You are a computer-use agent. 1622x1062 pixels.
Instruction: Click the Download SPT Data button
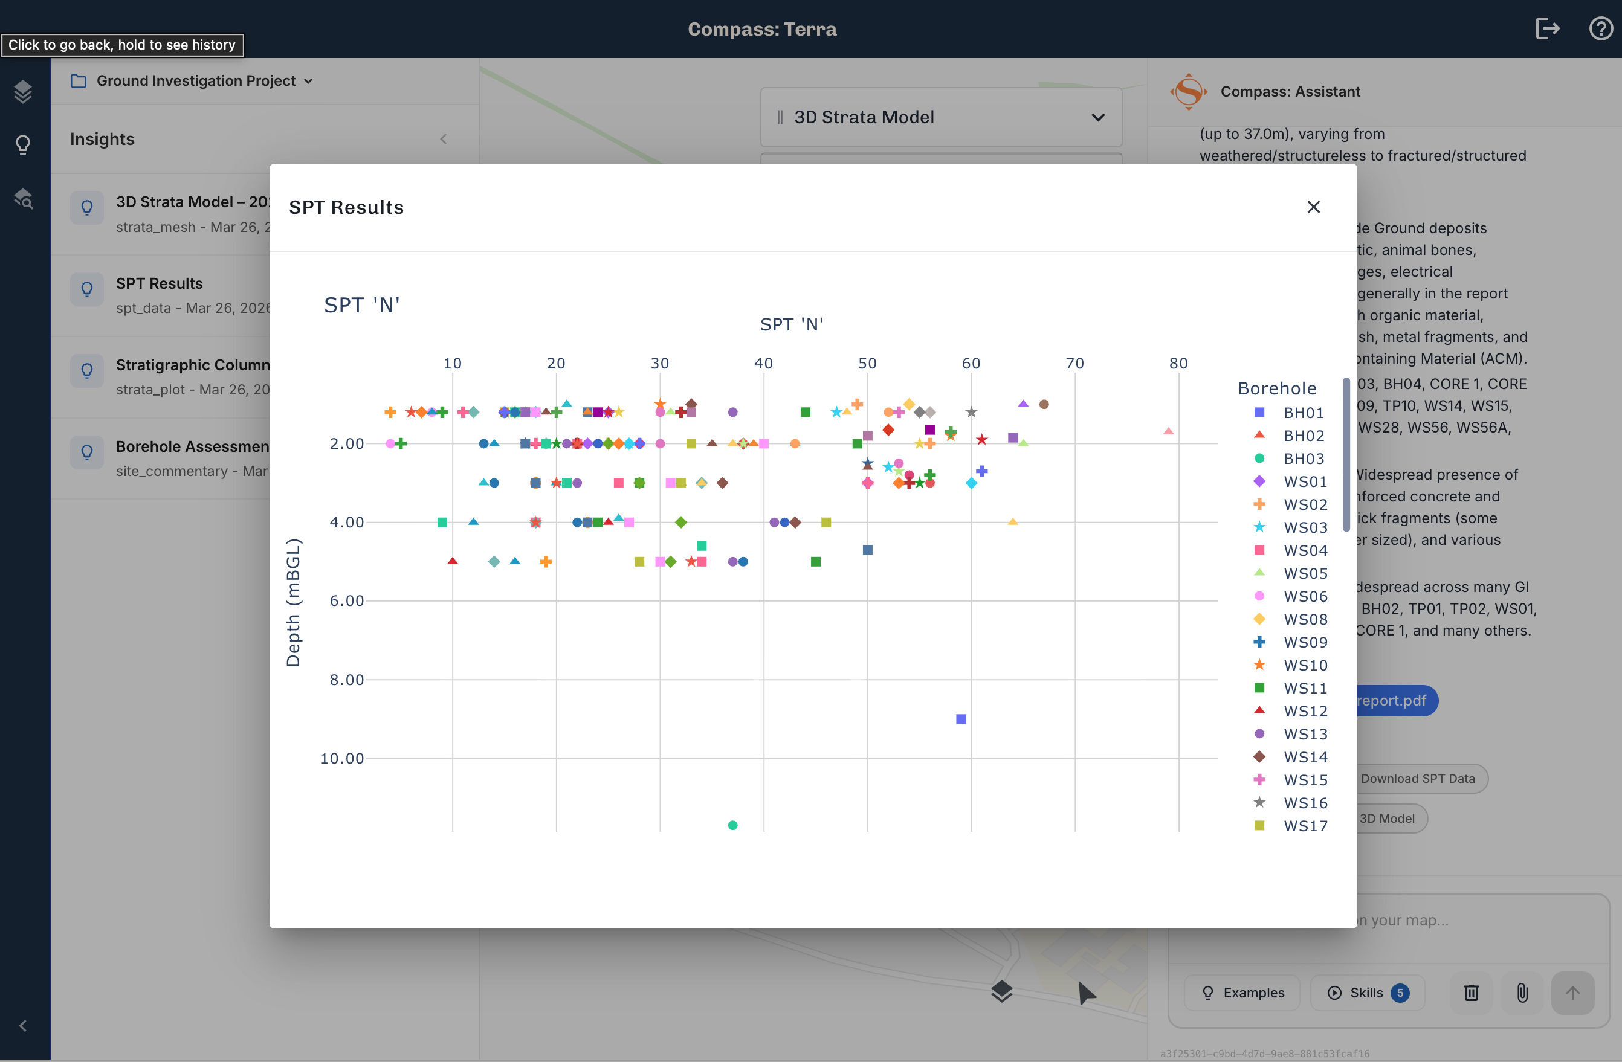coord(1420,778)
